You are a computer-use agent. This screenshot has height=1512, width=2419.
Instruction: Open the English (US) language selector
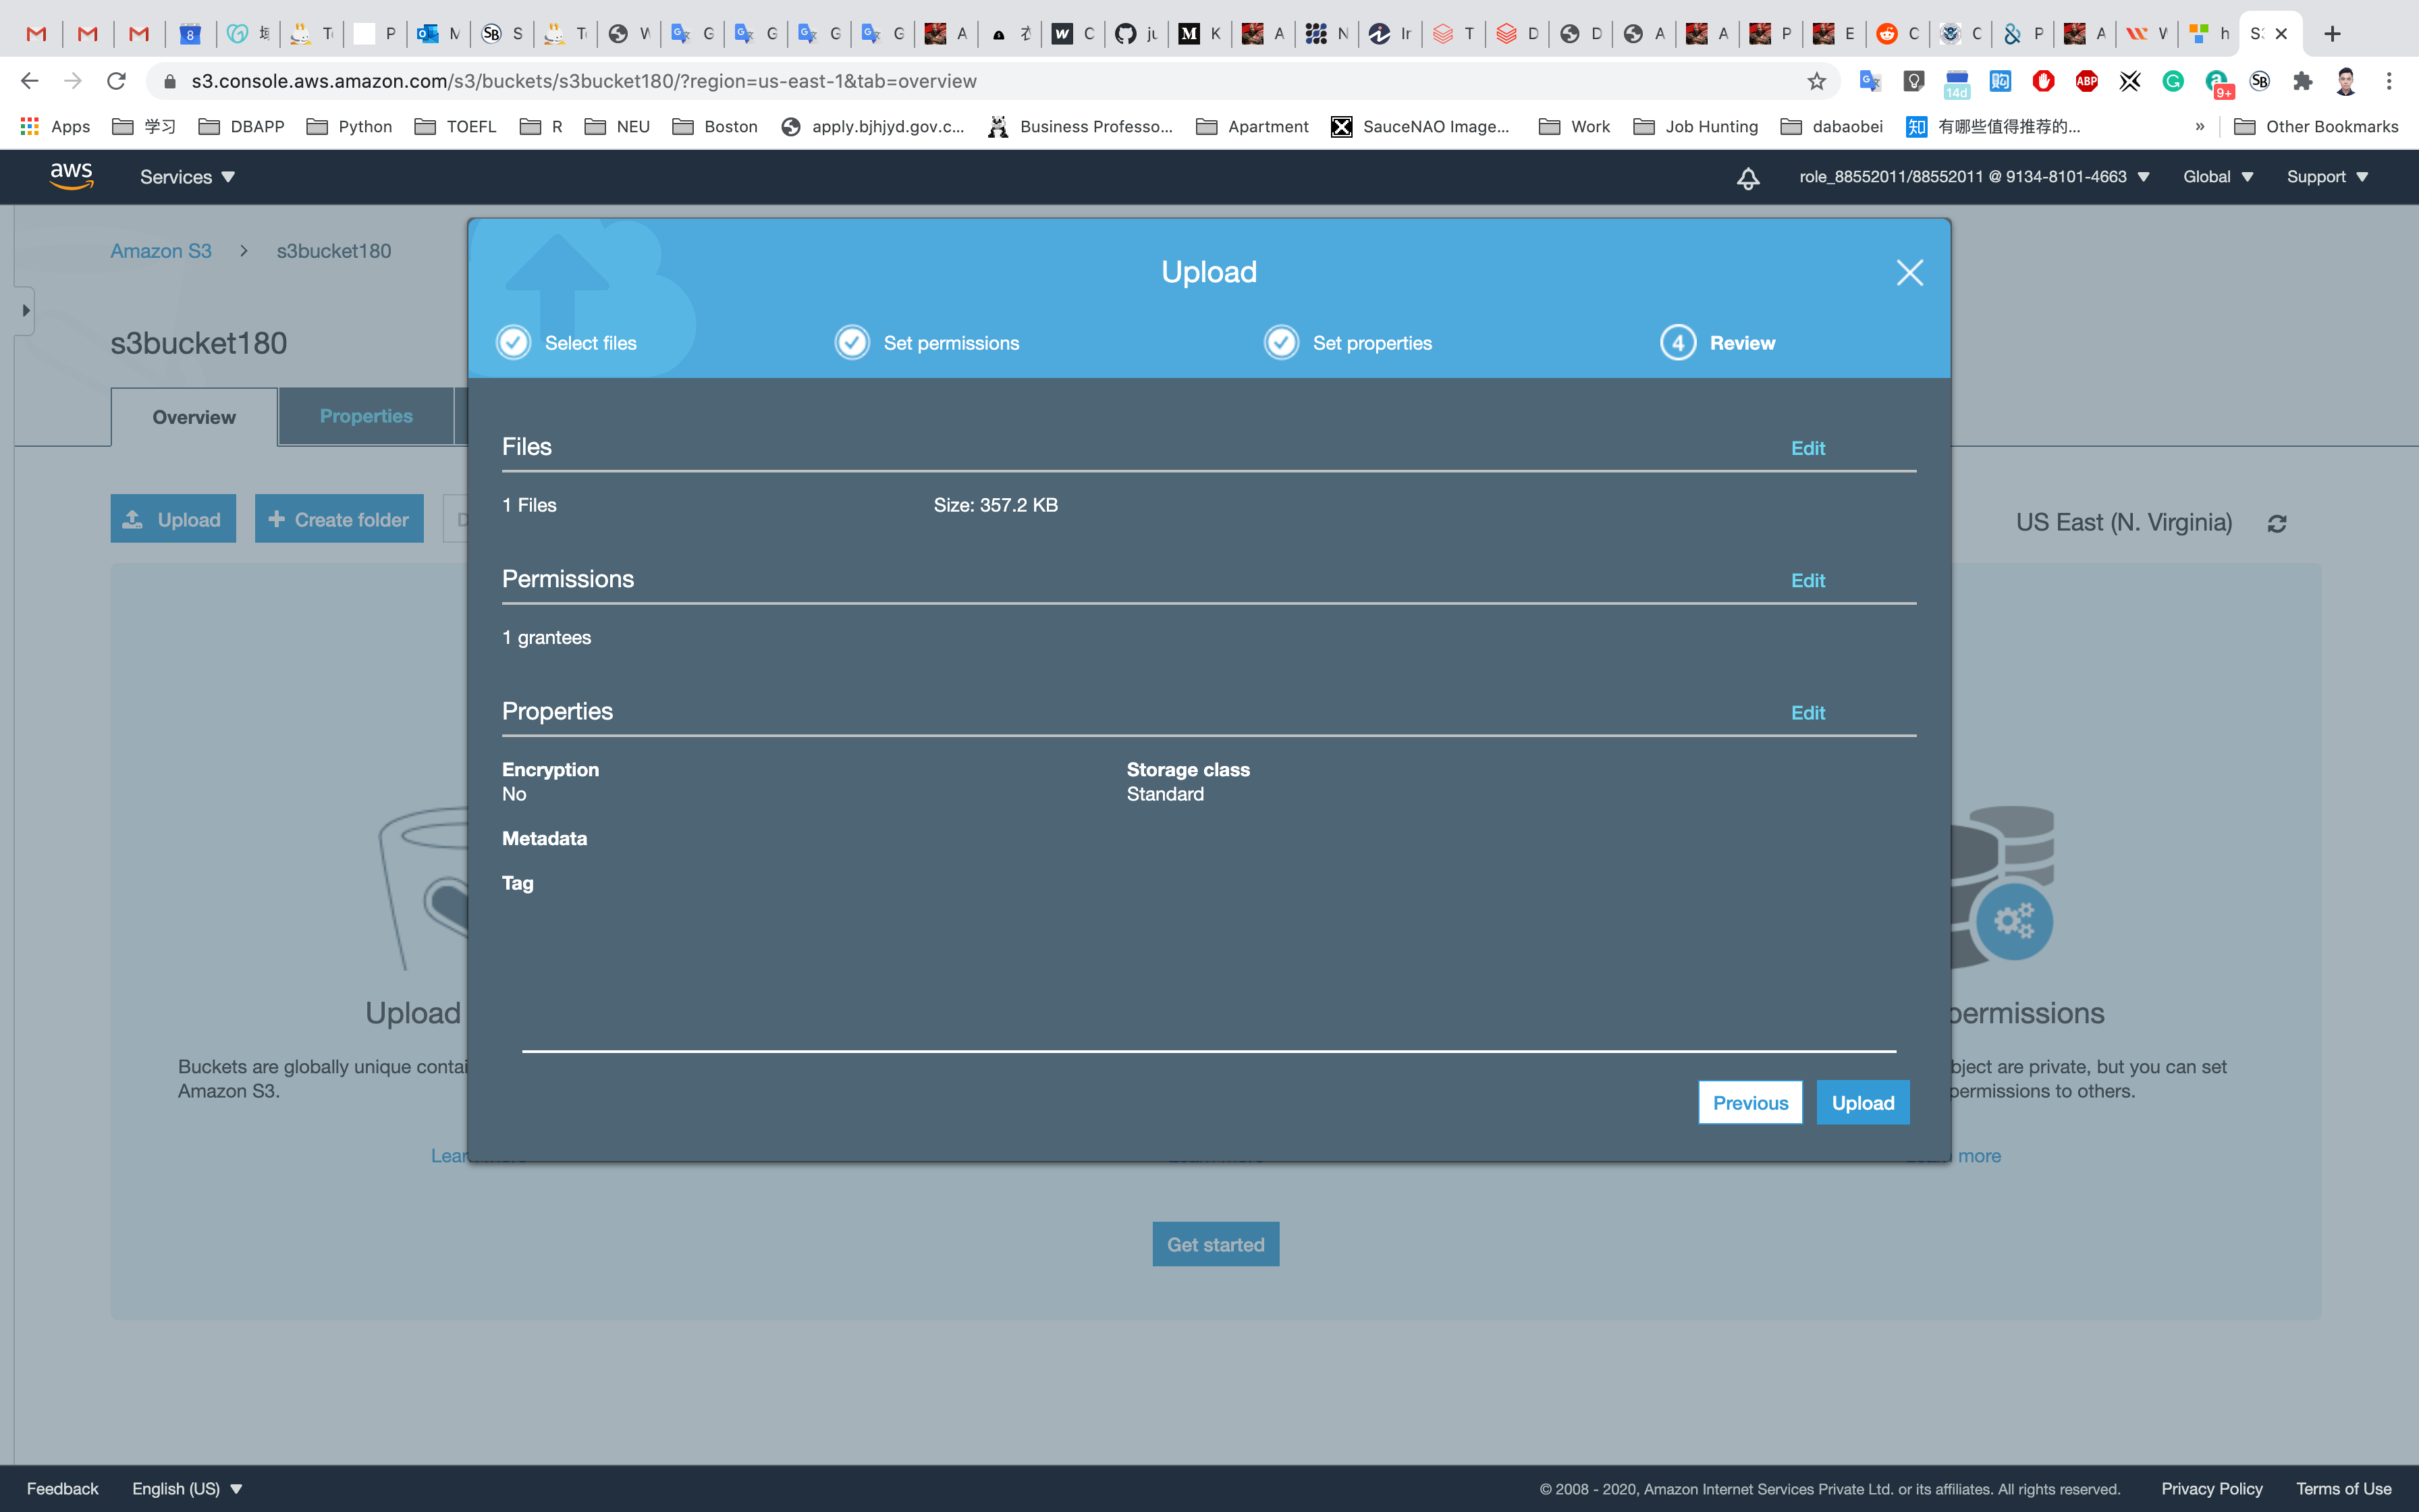(187, 1488)
